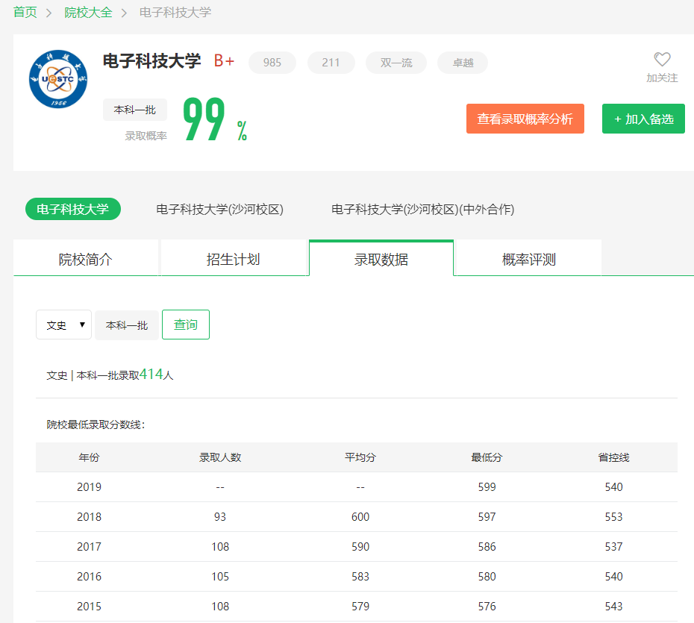
Task: Click the 2017 year cell
Action: [89, 546]
